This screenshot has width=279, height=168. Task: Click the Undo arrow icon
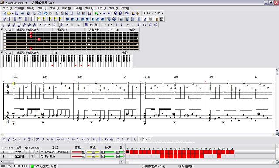(45, 14)
